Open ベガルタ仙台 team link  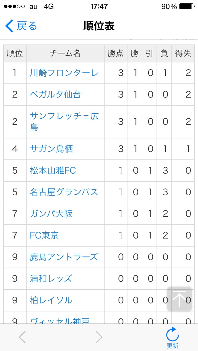[x=55, y=95]
